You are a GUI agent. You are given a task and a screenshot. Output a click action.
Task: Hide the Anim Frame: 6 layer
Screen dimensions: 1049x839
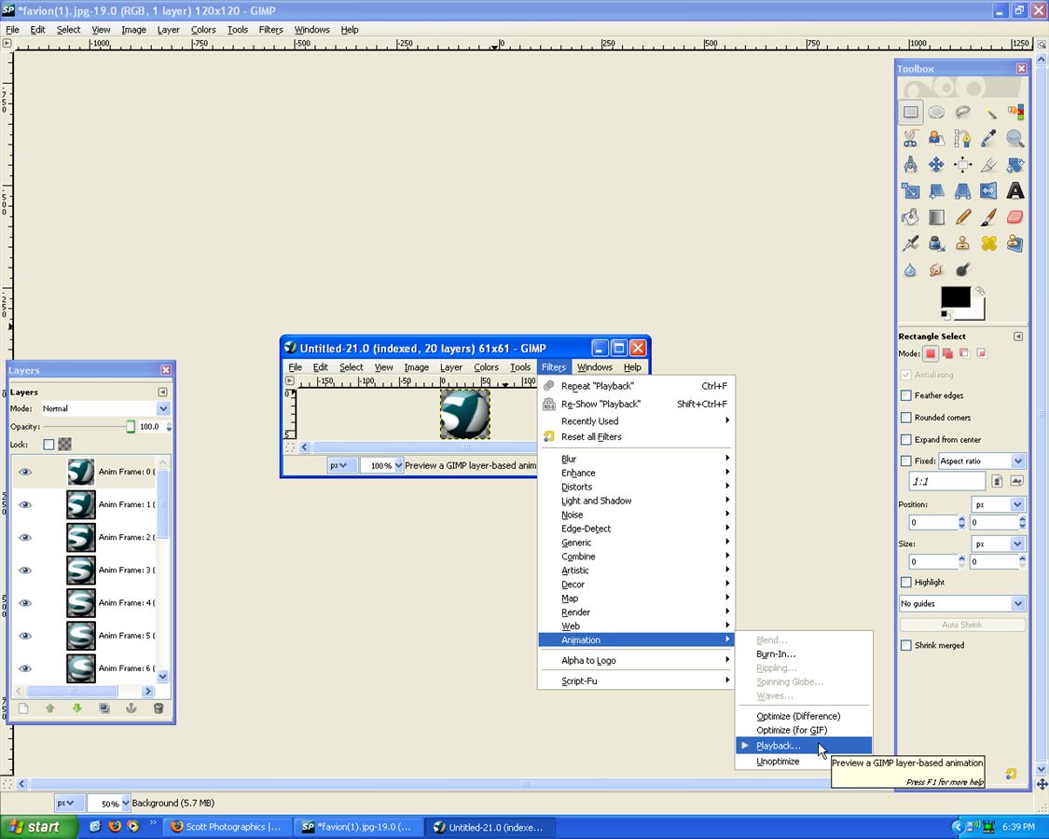25,668
